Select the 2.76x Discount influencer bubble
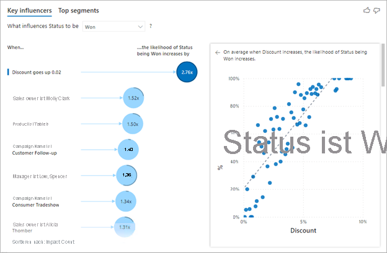387x253 pixels. click(187, 72)
